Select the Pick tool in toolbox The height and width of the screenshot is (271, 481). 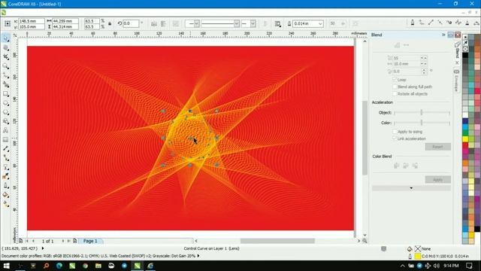pyautogui.click(x=6, y=38)
